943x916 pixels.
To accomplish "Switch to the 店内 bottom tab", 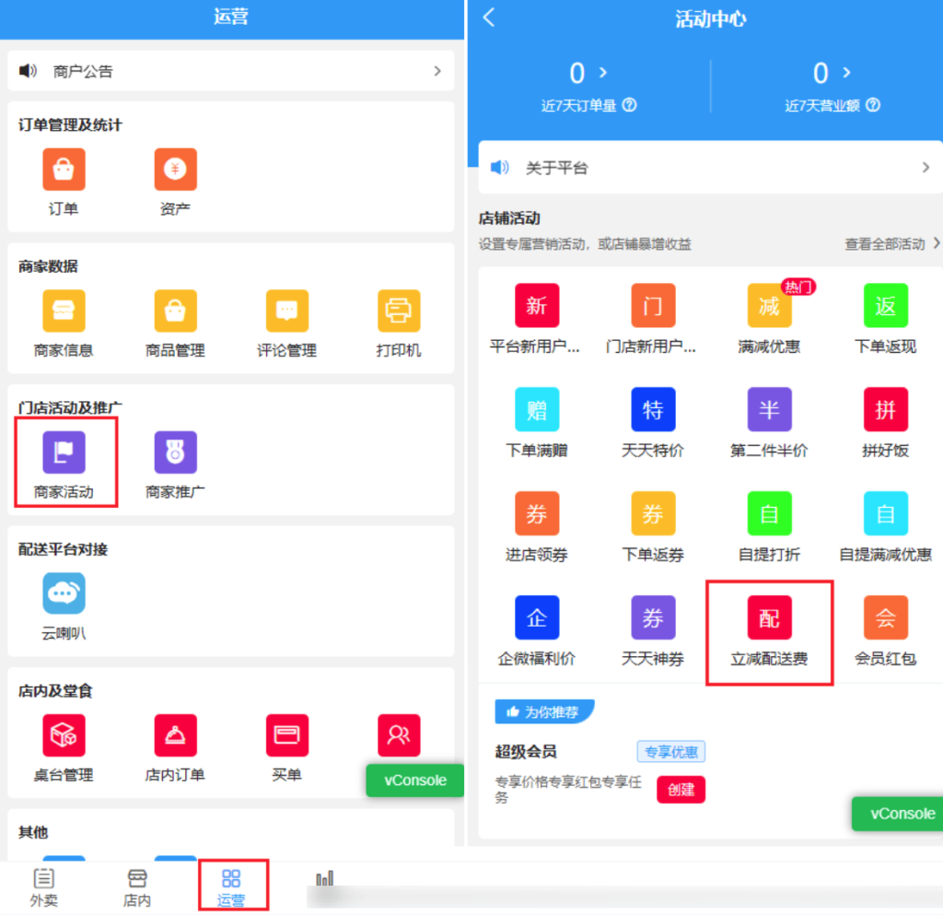I will [137, 887].
